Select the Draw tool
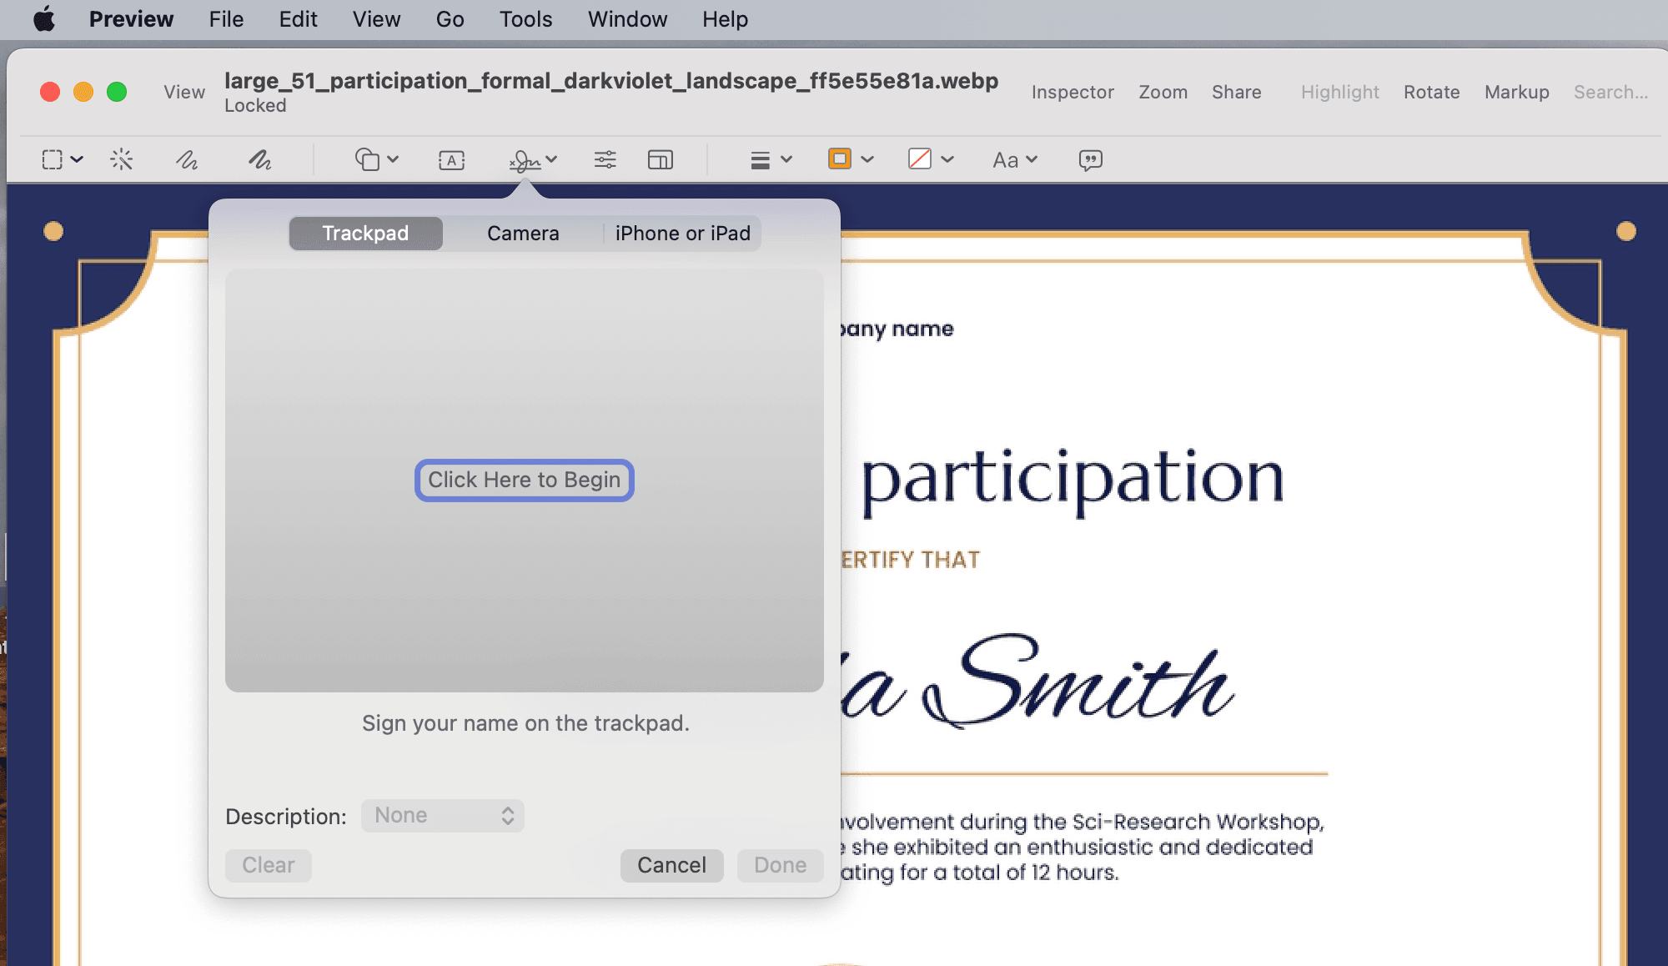 click(x=259, y=159)
